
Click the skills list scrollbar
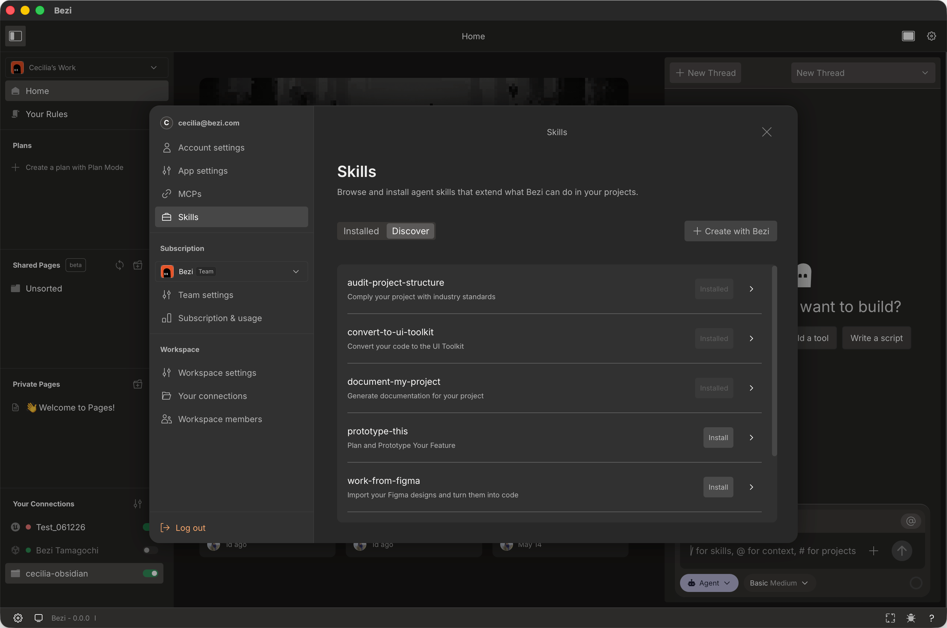(774, 360)
